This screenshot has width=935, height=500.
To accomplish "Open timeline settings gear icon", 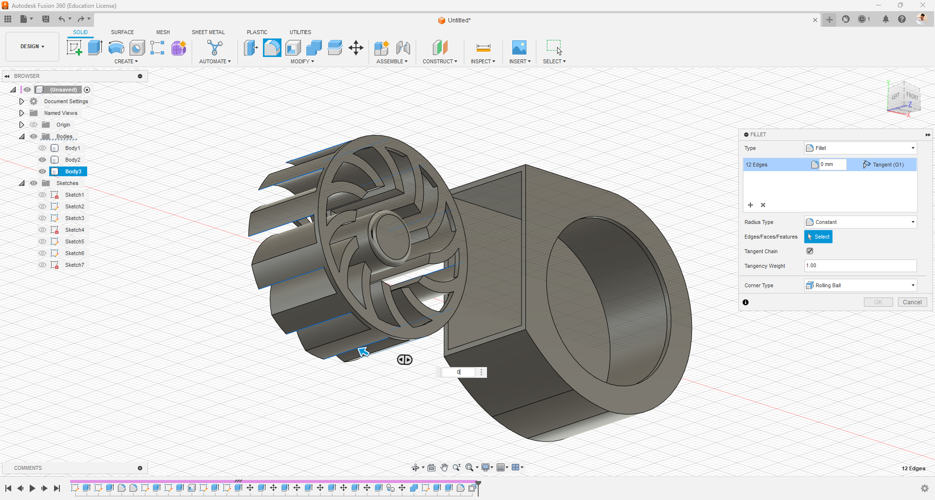I will 925,488.
